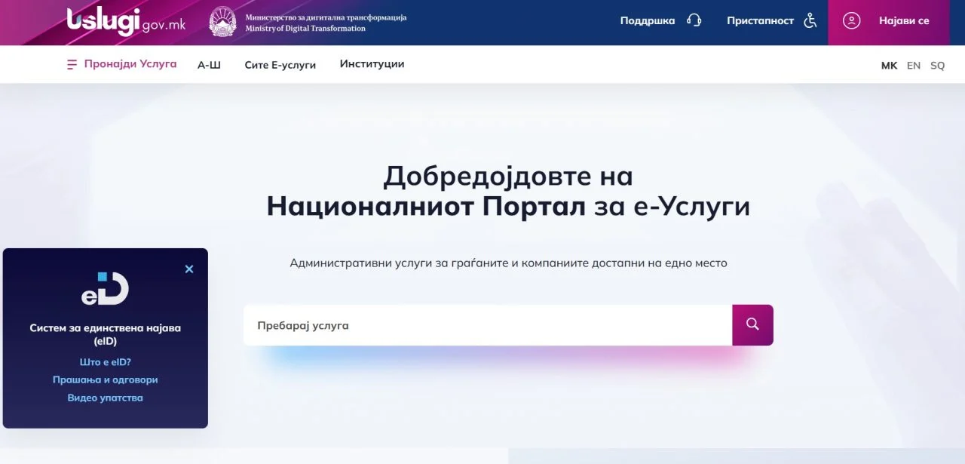Click the Најави се login button
Screen dimensions: 965x464
click(x=903, y=21)
